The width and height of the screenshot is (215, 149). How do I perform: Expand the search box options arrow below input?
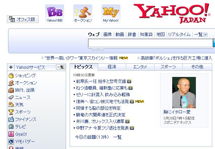point(98,49)
